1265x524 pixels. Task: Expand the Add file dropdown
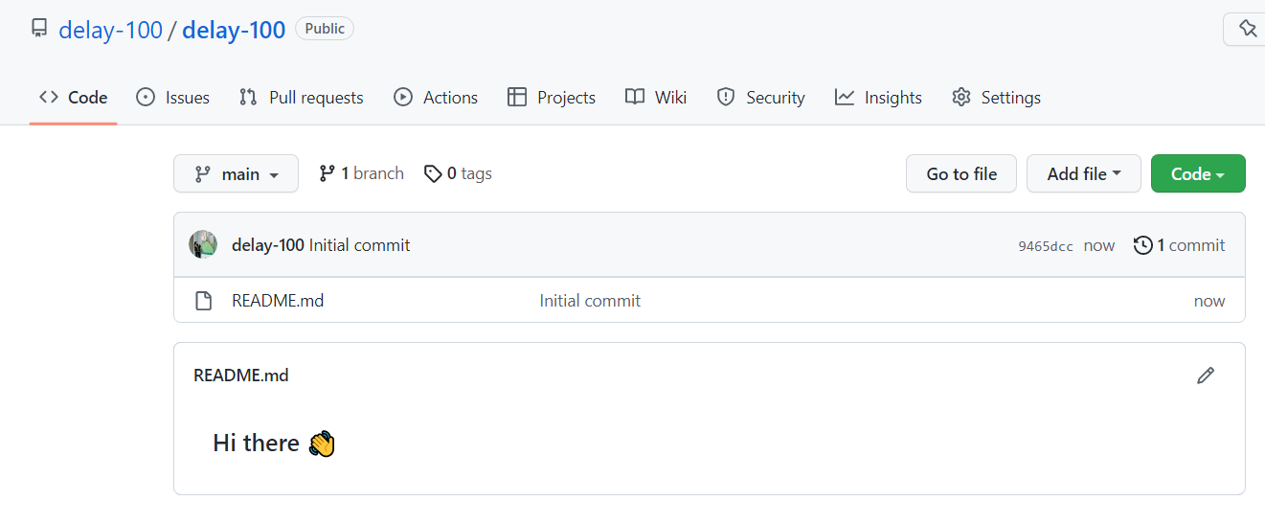point(1084,173)
